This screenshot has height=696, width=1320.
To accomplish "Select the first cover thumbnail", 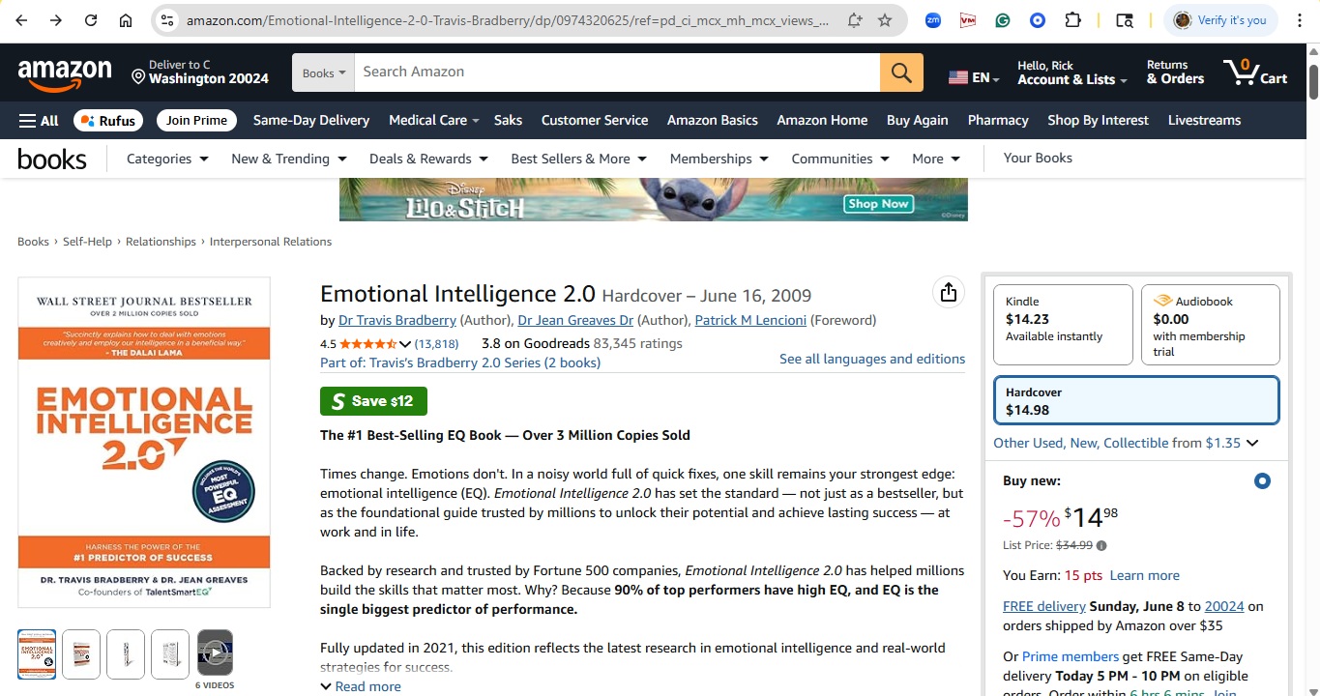I will [x=37, y=654].
